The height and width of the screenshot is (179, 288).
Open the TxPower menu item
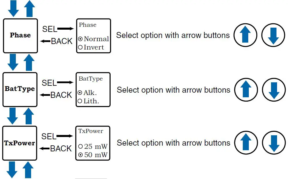(20, 143)
